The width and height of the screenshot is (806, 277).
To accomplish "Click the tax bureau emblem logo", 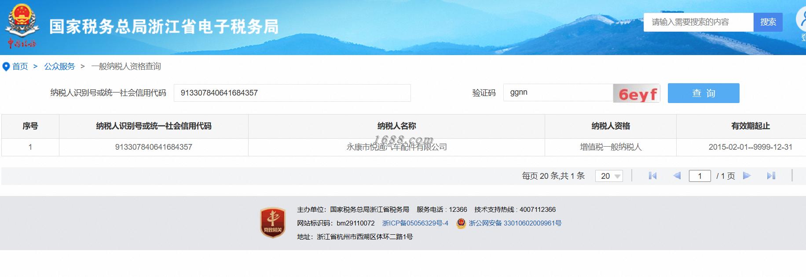I will 22,26.
